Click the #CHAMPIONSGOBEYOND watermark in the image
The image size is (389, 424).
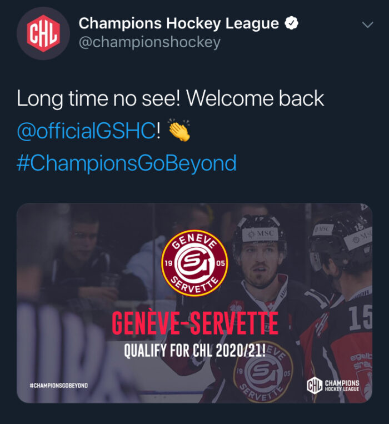pyautogui.click(x=58, y=386)
